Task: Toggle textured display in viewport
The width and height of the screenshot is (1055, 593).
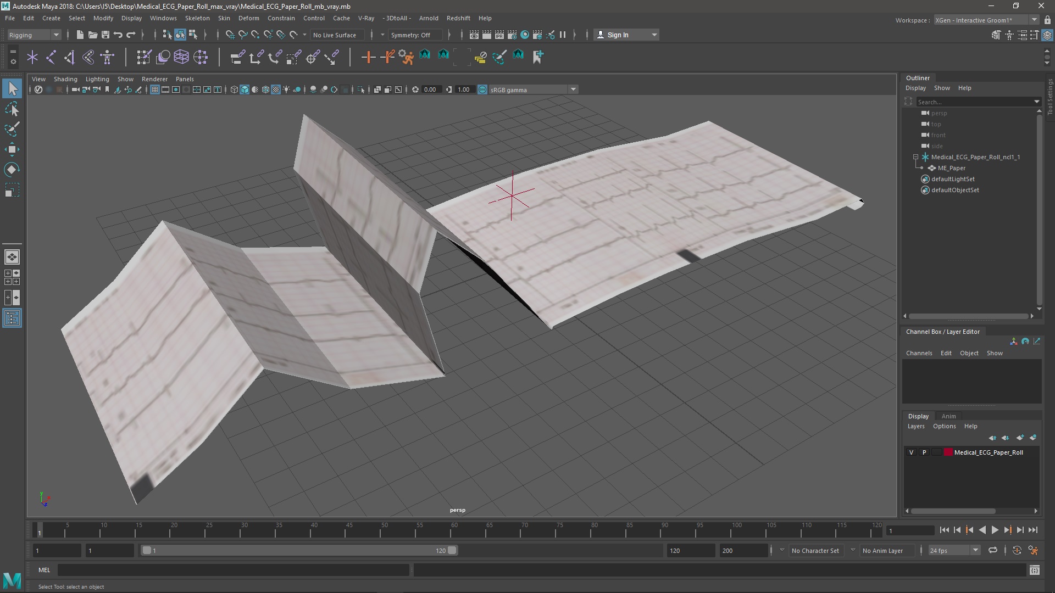Action: coord(276,89)
